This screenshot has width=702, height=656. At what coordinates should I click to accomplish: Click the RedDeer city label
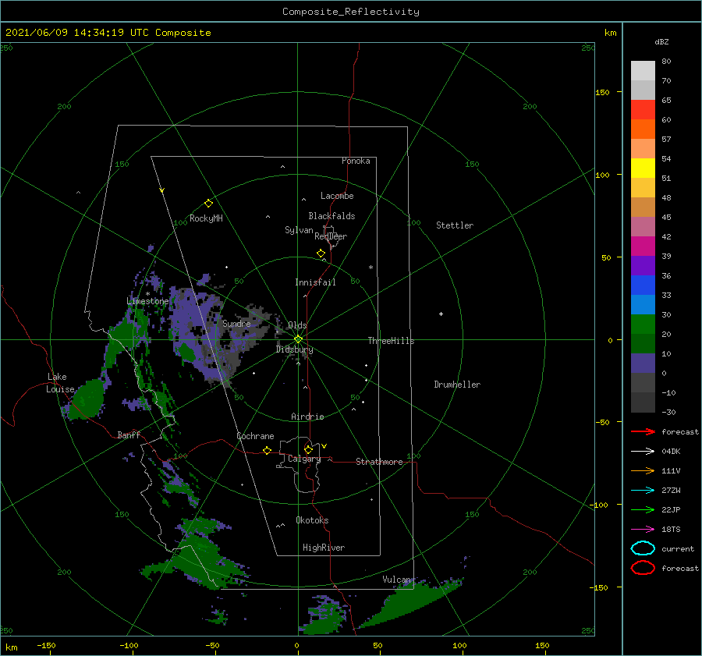tap(331, 236)
